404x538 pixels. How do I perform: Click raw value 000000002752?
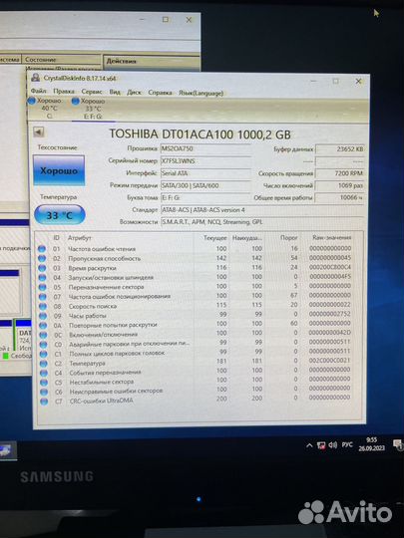click(329, 314)
